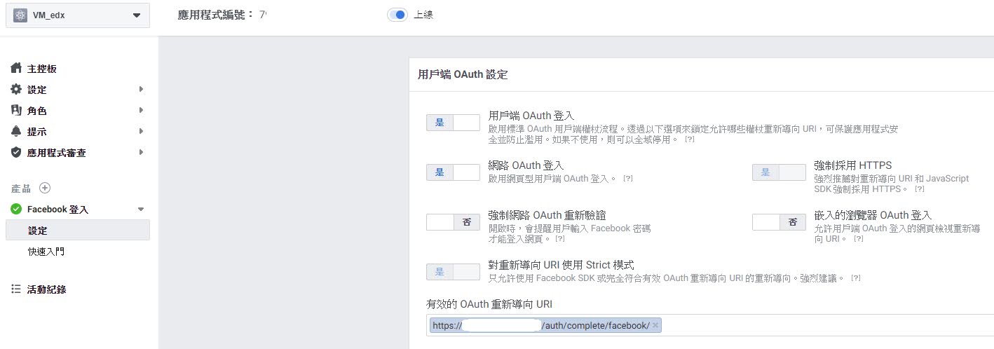The image size is (994, 349).
Task: Click the 設定 gear icon in sidebar
Action: point(16,89)
